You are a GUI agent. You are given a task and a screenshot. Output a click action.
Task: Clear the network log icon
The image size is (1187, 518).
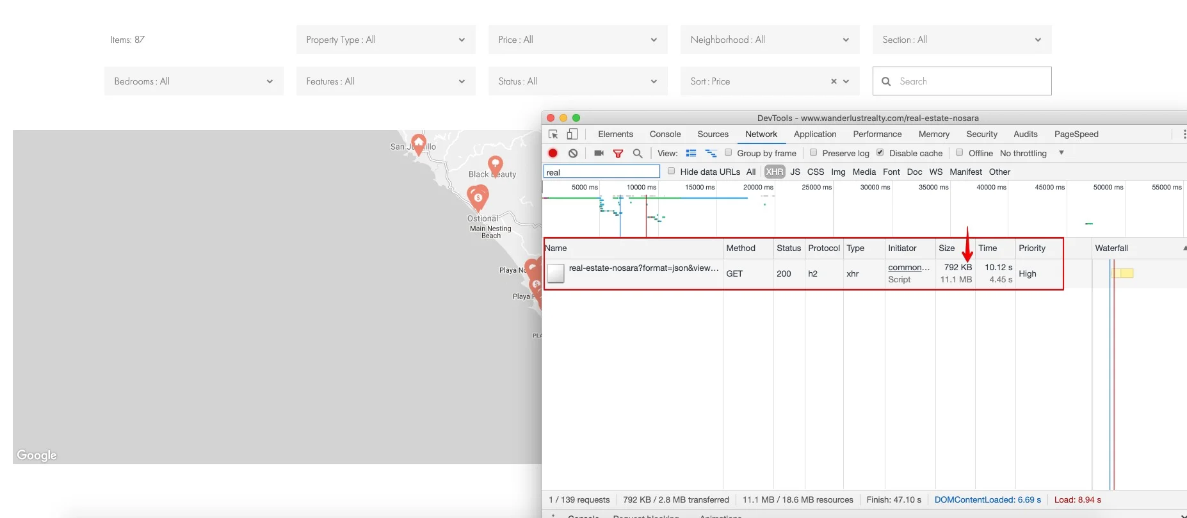(x=573, y=153)
